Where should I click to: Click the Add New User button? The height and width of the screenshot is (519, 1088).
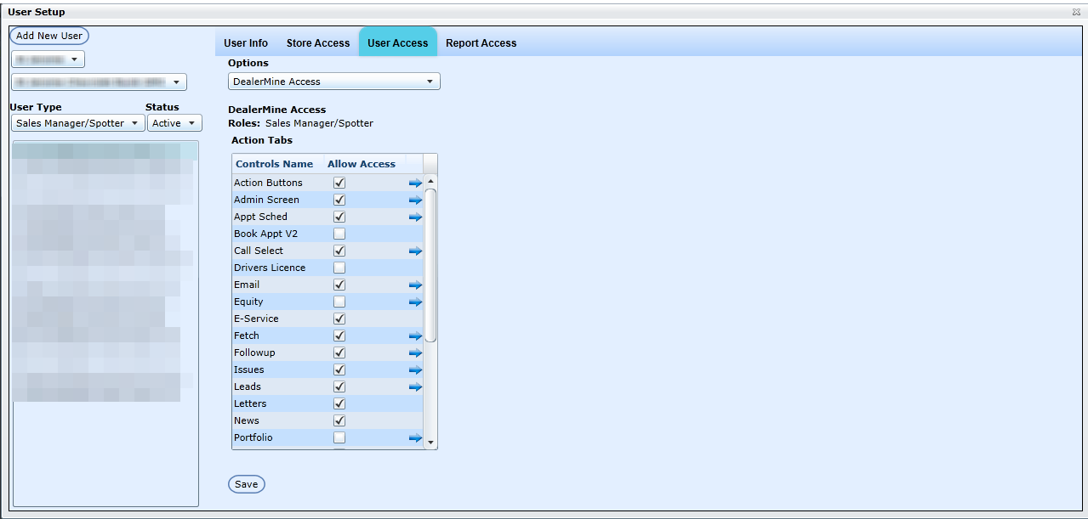coord(49,36)
